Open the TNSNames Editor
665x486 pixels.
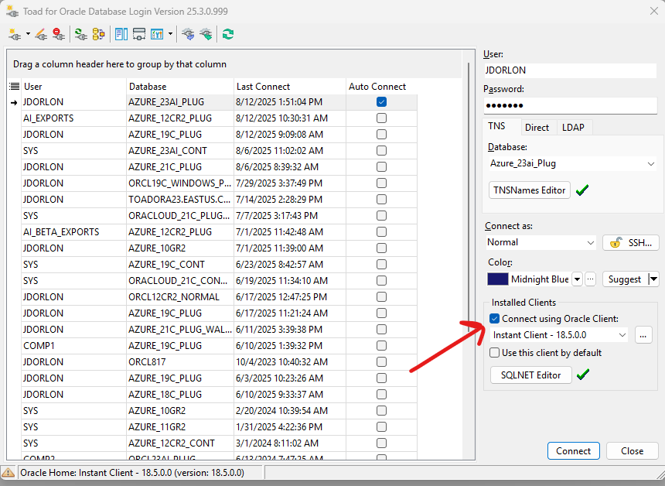[x=529, y=190]
